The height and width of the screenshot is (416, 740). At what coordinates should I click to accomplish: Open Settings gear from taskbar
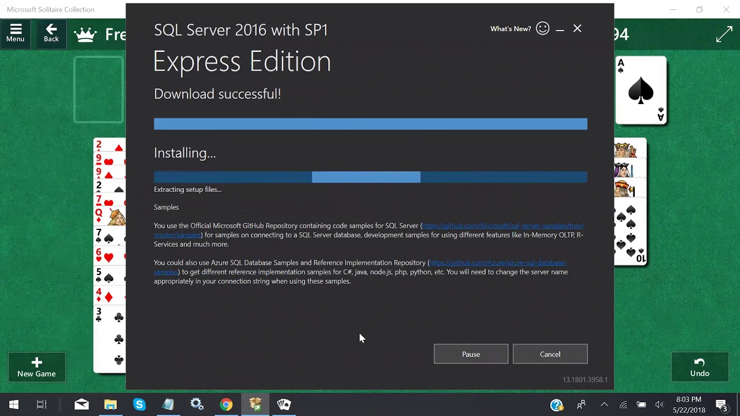pos(197,404)
